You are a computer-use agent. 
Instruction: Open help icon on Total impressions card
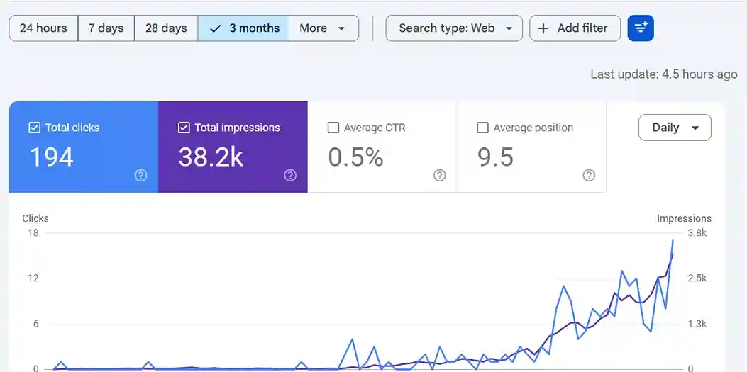click(290, 176)
